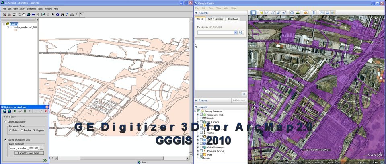Open the Selection menu in ArcMap
386x164 pixels.
point(31,8)
